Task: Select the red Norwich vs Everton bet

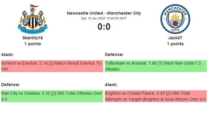Action: pyautogui.click(x=52, y=66)
